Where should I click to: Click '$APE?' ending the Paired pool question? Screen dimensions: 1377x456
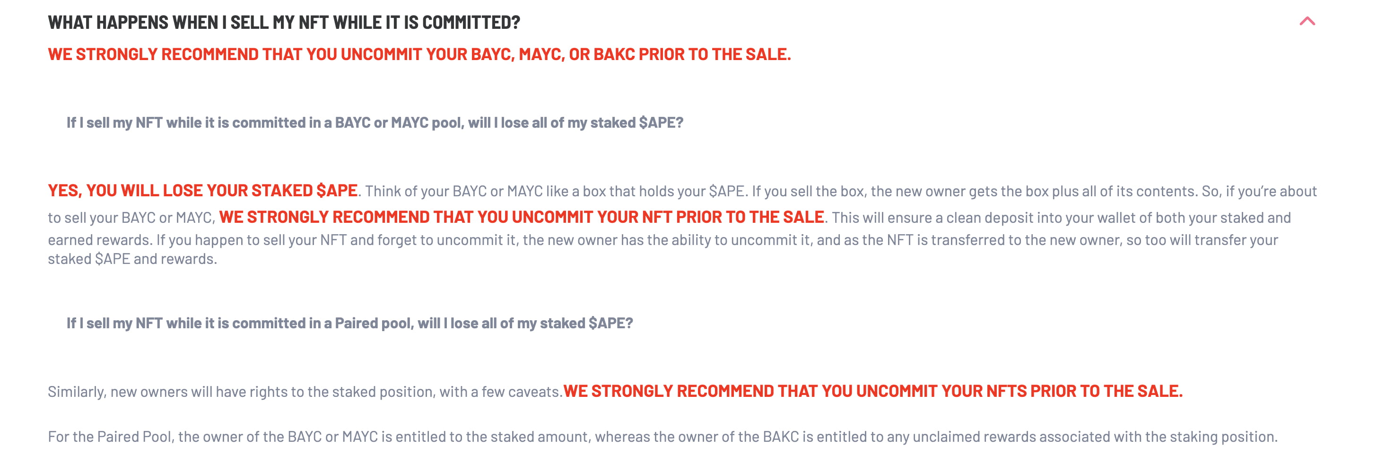[x=610, y=323]
